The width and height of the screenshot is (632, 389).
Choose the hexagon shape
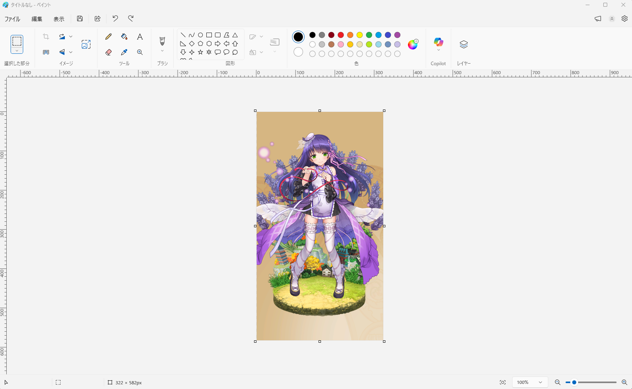coord(209,44)
